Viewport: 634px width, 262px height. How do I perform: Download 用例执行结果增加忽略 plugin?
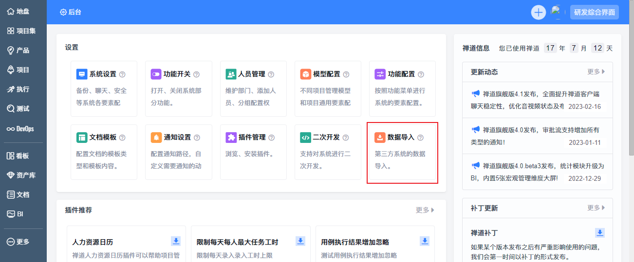pos(425,241)
